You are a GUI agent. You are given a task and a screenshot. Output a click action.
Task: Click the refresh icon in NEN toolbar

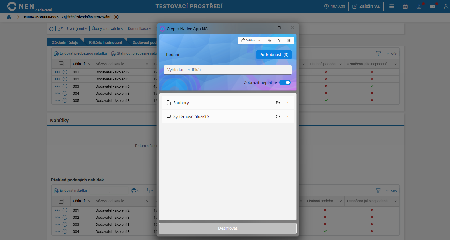(x=51, y=29)
